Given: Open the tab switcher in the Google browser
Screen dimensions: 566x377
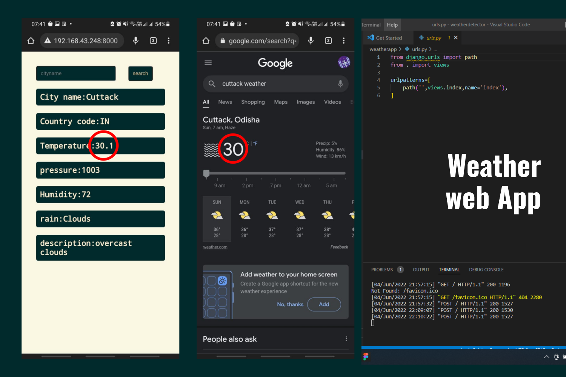Looking at the screenshot, I should [328, 41].
